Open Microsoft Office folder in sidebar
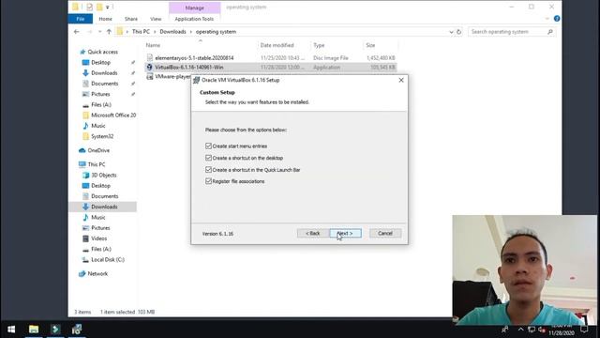The image size is (600, 338). pyautogui.click(x=113, y=115)
